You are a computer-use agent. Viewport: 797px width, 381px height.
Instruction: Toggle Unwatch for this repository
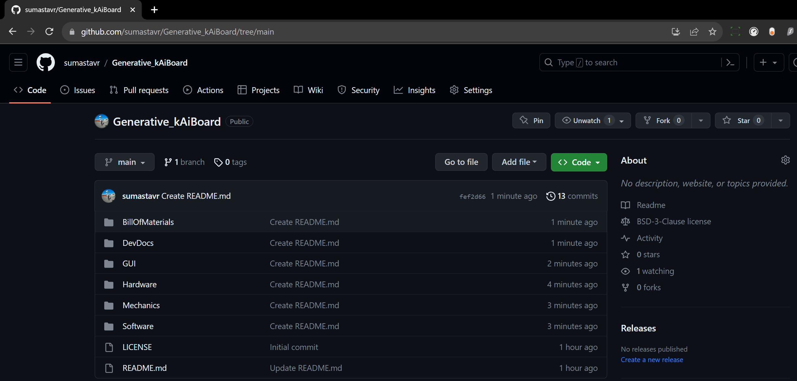(587, 120)
